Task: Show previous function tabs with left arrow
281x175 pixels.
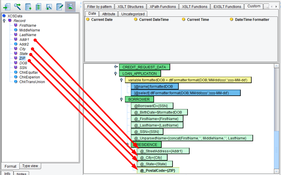Action: point(272,7)
